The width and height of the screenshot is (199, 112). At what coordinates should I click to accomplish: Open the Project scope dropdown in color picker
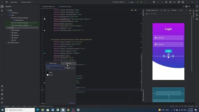[x=70, y=68]
